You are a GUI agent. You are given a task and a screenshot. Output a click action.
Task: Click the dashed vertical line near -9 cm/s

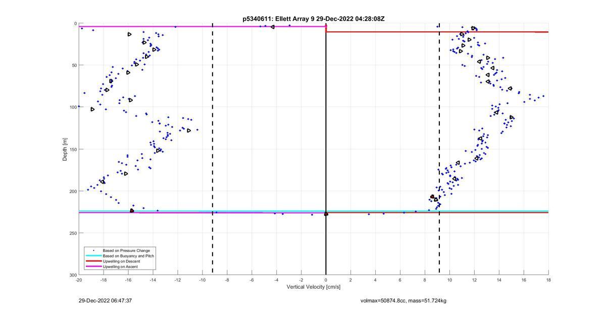[x=212, y=149]
